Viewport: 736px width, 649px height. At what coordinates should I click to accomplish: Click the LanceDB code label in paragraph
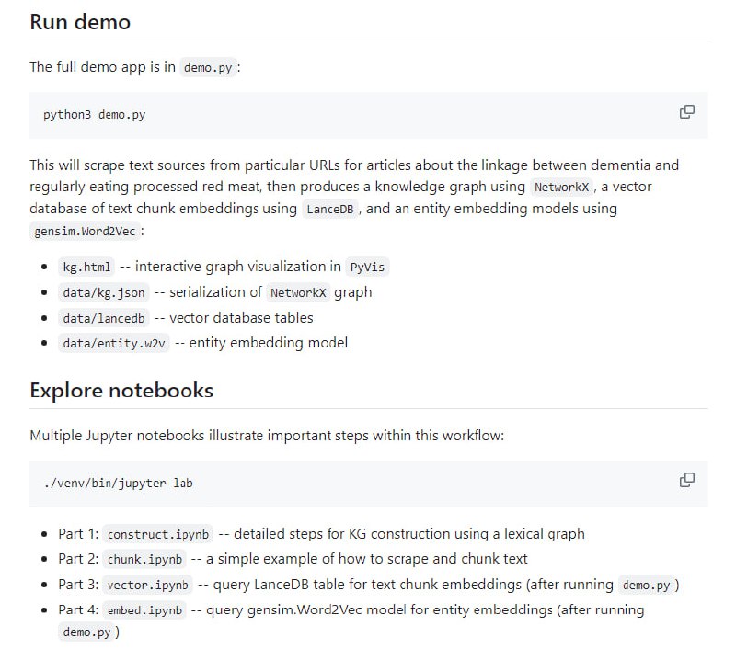pos(330,209)
